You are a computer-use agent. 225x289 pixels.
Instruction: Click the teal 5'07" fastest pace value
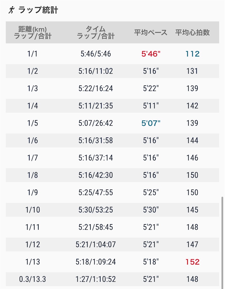151,123
